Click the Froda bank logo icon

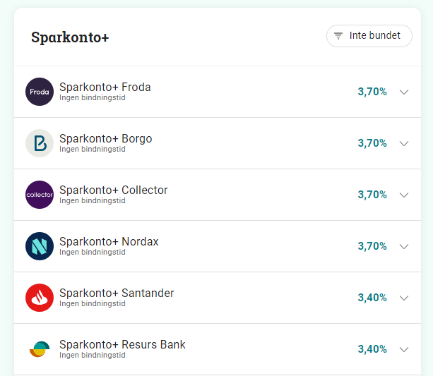40,92
